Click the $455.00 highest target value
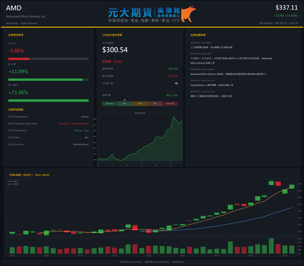 click(173, 69)
